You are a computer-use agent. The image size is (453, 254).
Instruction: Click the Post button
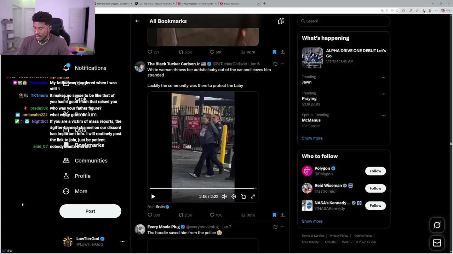(90, 211)
